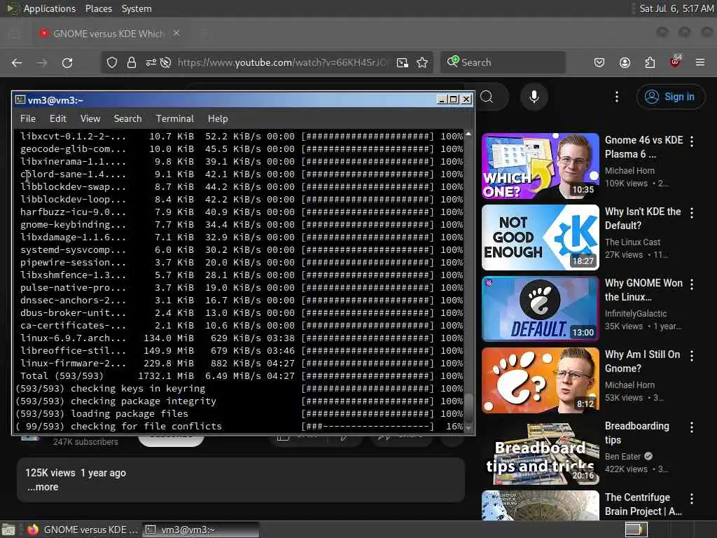Viewport: 717px width, 538px height.
Task: Click the show desktop icon in bottom panel
Action: (x=8, y=530)
